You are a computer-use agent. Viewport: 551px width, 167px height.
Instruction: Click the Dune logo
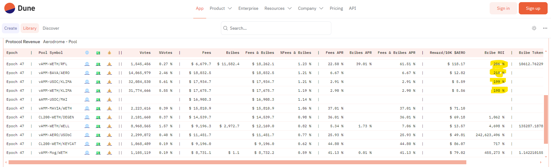20,8
